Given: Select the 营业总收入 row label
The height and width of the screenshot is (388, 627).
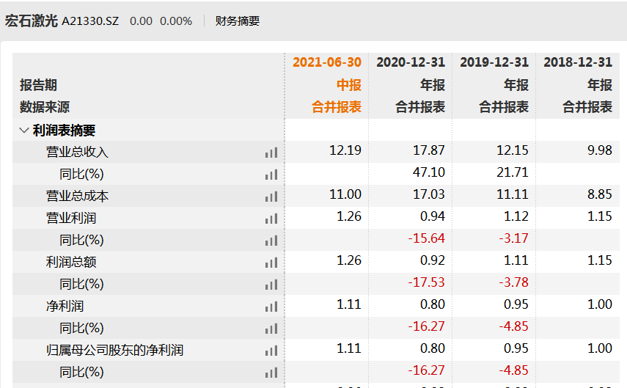Looking at the screenshot, I should coord(77,152).
